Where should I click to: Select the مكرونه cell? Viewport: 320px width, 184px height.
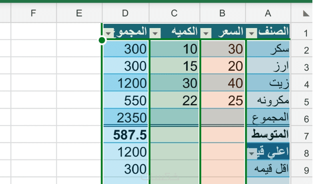268,101
